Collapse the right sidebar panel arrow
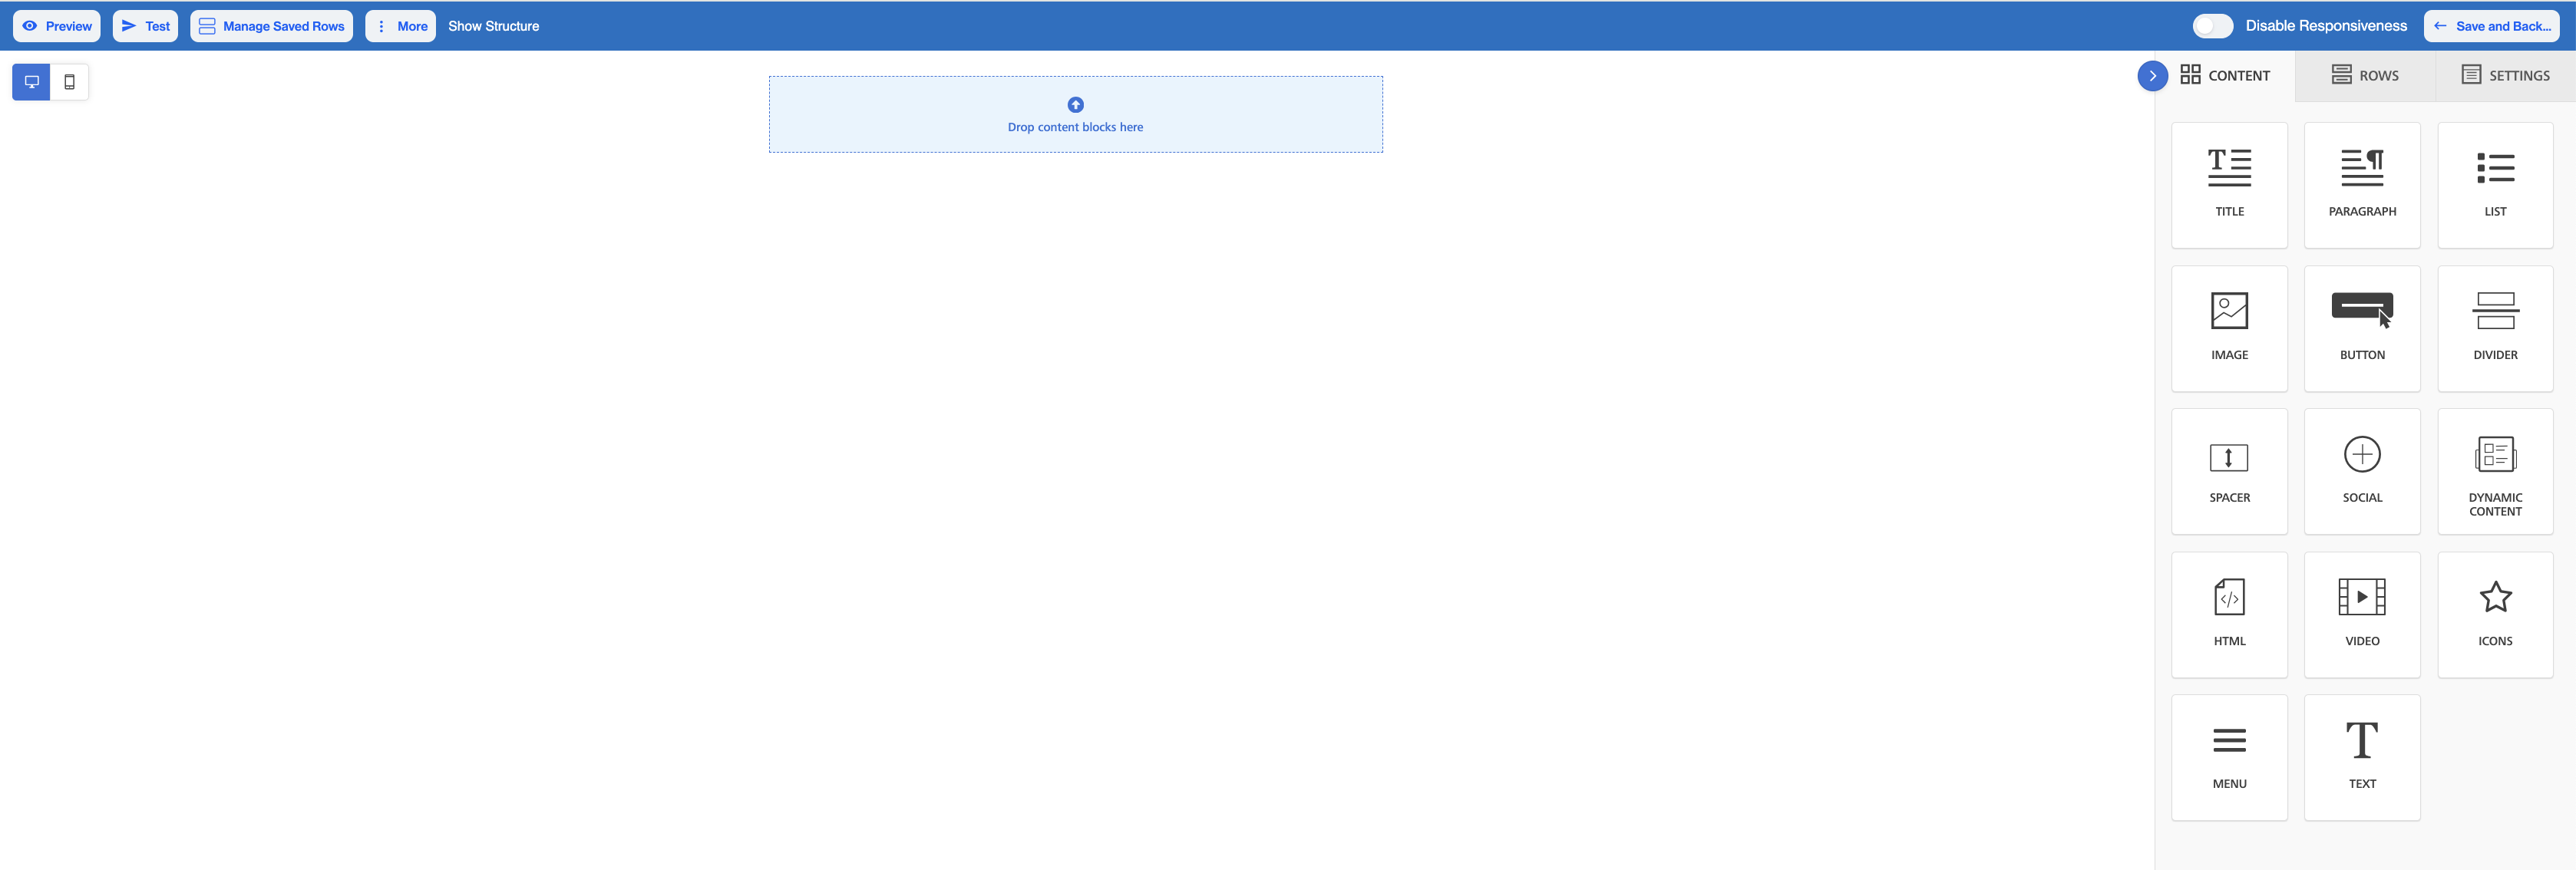This screenshot has width=2576, height=870. click(2152, 76)
